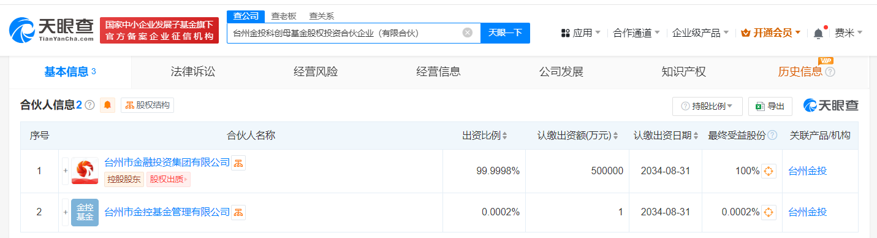Click the 台州市金融投资集团 company logo thumbnail
877x238 pixels.
coord(85,171)
